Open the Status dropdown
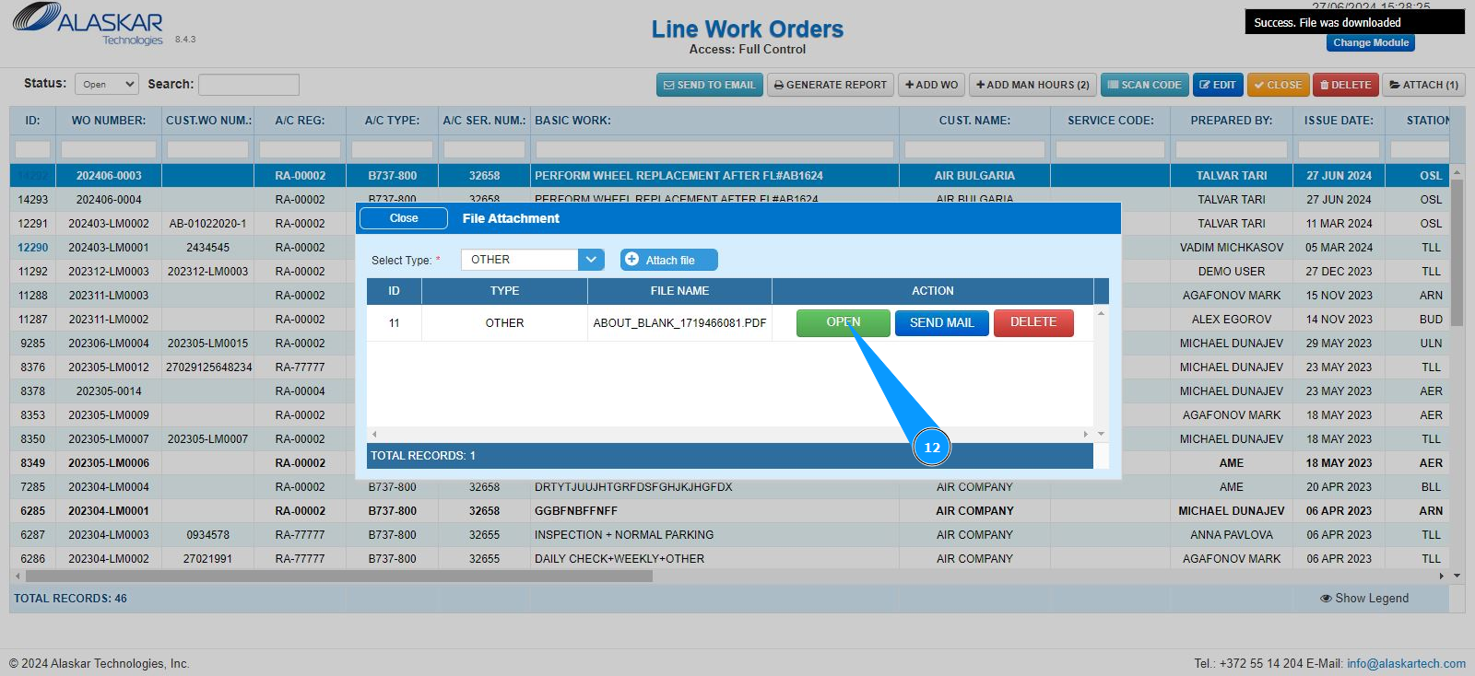Image resolution: width=1475 pixels, height=676 pixels. (106, 84)
